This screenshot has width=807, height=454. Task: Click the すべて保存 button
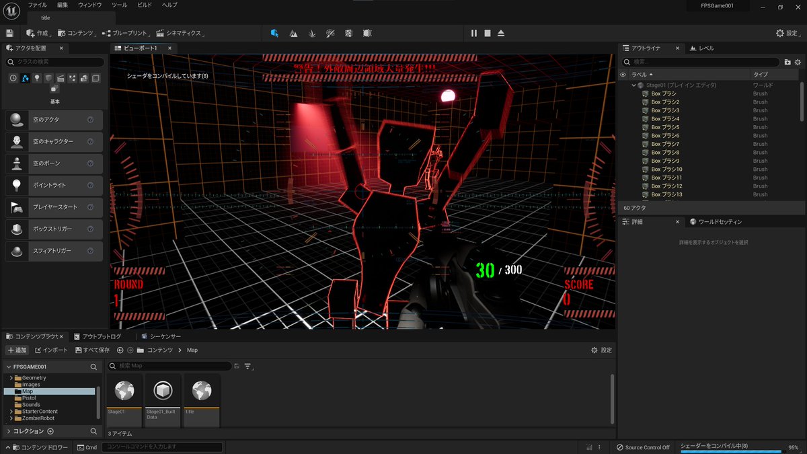click(93, 350)
